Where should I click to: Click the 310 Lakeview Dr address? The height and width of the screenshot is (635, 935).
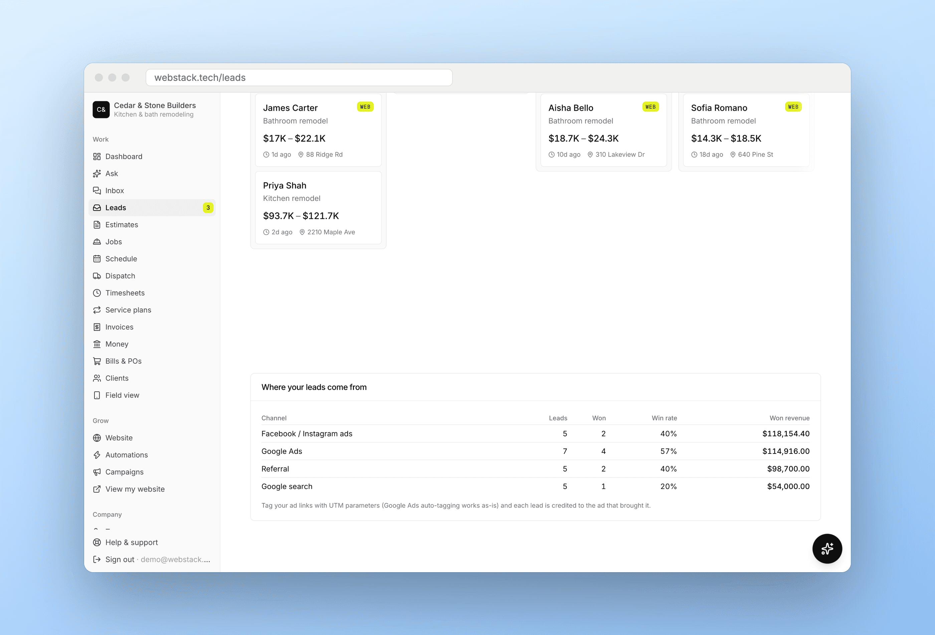coord(620,154)
